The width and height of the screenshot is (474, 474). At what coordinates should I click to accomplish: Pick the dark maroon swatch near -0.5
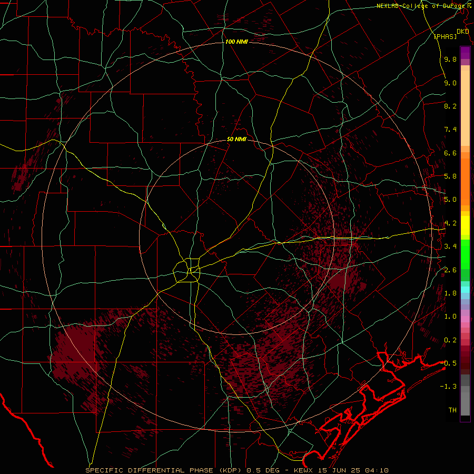(x=465, y=366)
